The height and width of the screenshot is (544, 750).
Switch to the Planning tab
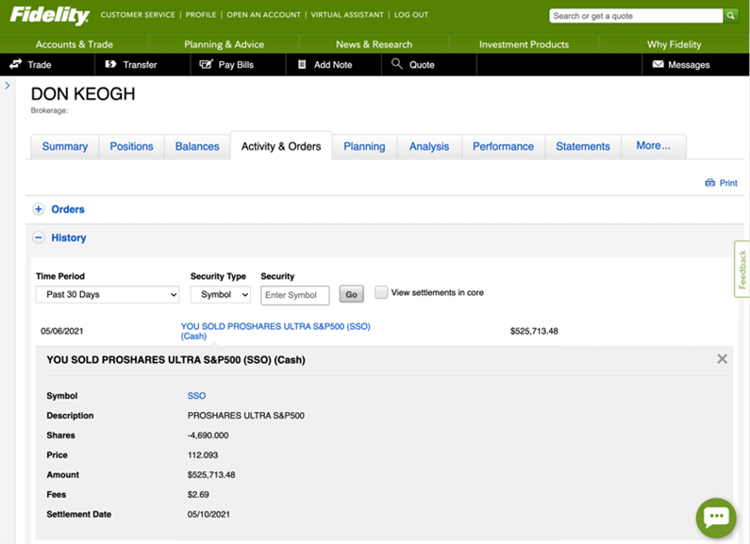click(364, 146)
